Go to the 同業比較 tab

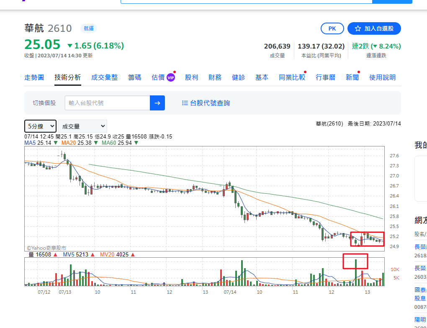(292, 77)
